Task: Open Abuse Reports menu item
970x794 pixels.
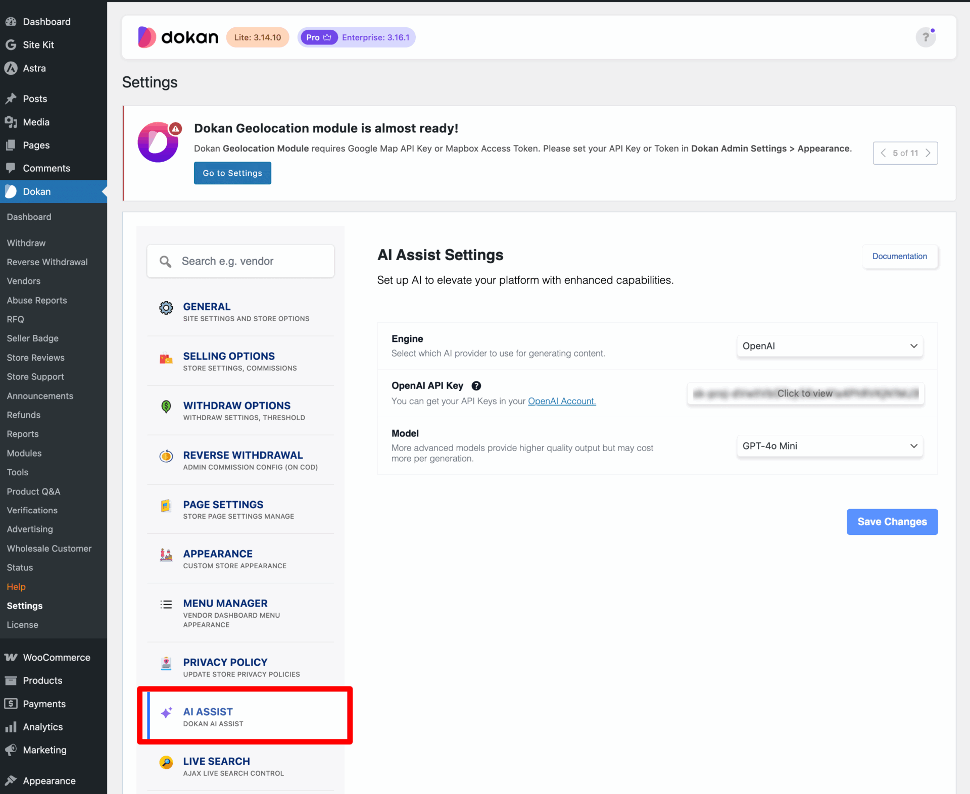Action: [37, 300]
